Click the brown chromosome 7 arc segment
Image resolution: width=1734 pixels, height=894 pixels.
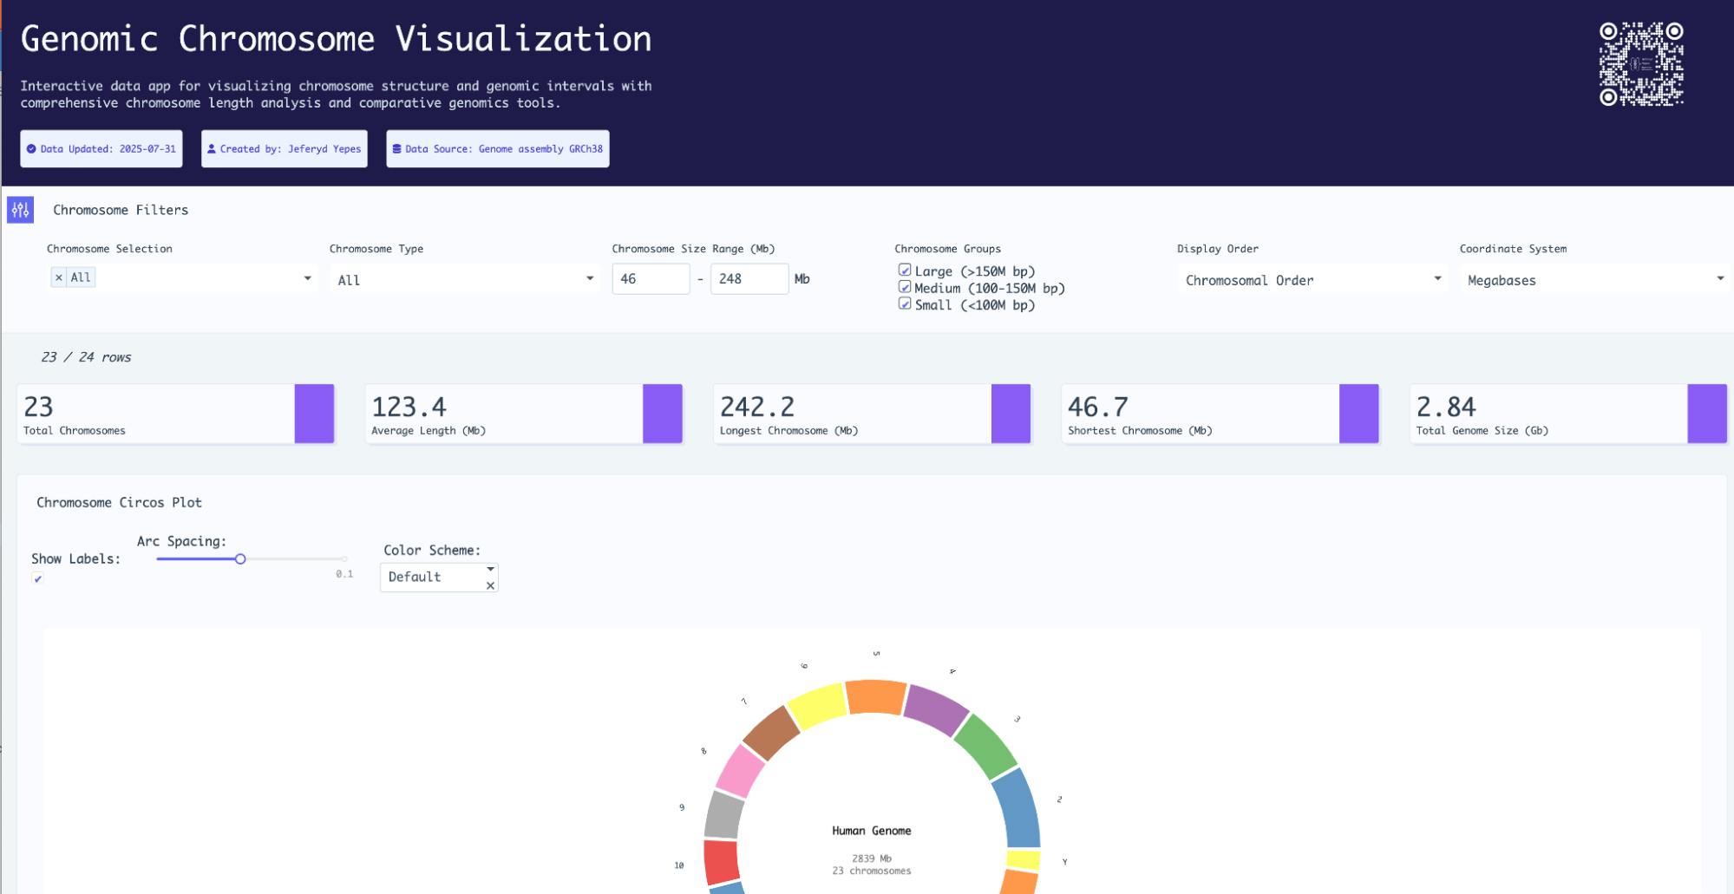[x=770, y=732]
